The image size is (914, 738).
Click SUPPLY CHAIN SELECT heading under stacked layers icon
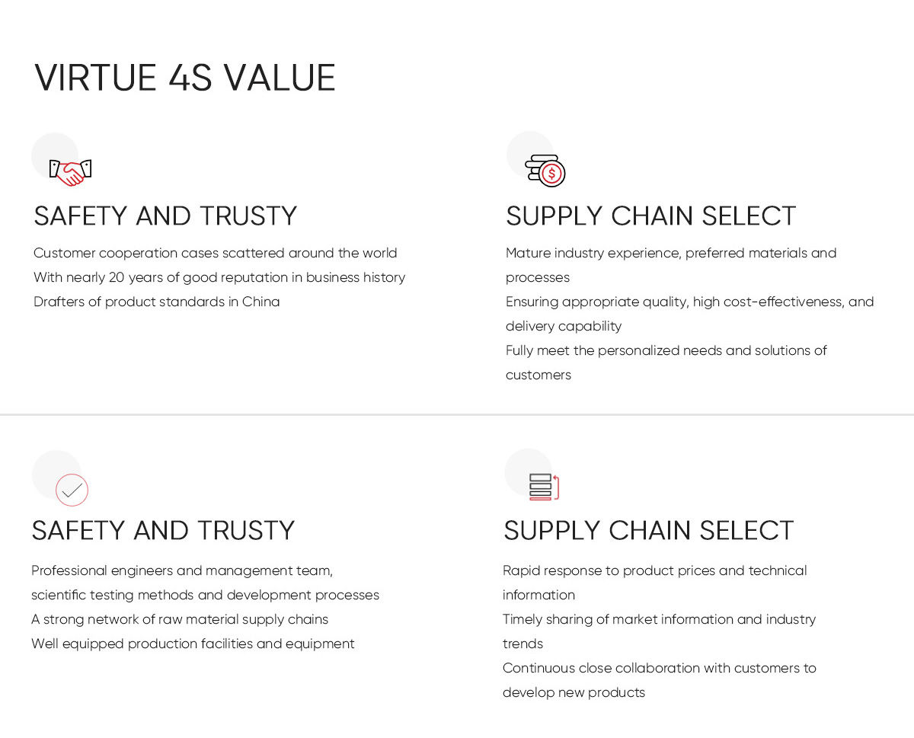click(x=648, y=531)
